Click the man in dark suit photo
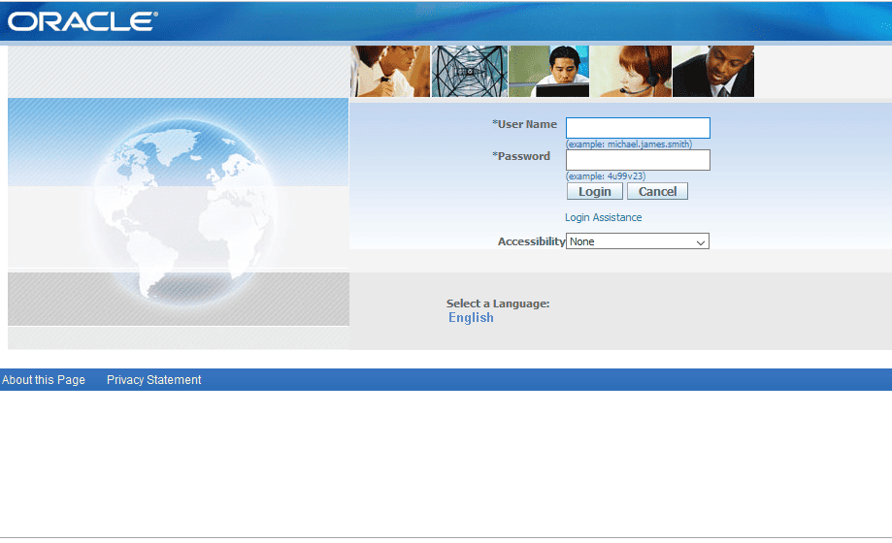Image resolution: width=892 pixels, height=543 pixels. tap(713, 71)
